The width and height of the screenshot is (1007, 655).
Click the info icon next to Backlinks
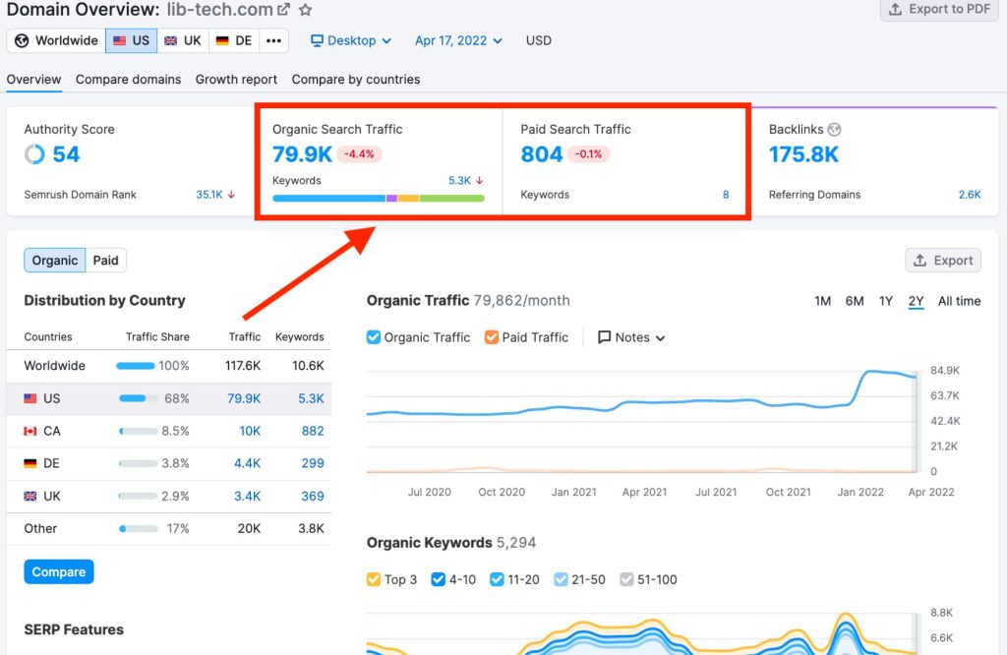pos(833,129)
